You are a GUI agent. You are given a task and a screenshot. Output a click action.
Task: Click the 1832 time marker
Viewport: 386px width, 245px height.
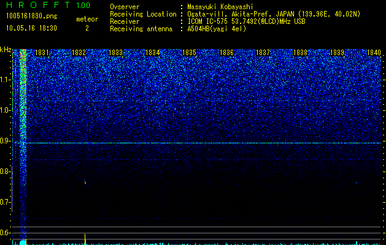[x=79, y=53]
